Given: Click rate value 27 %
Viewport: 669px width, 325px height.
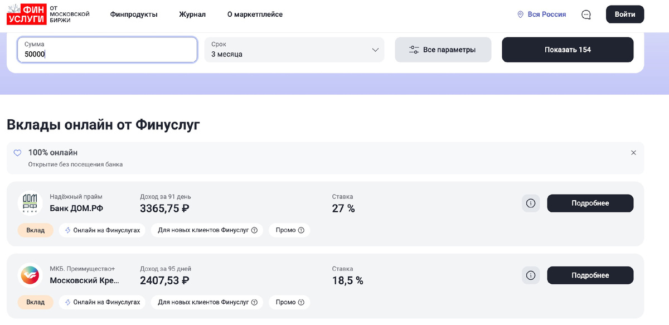Looking at the screenshot, I should (x=343, y=209).
